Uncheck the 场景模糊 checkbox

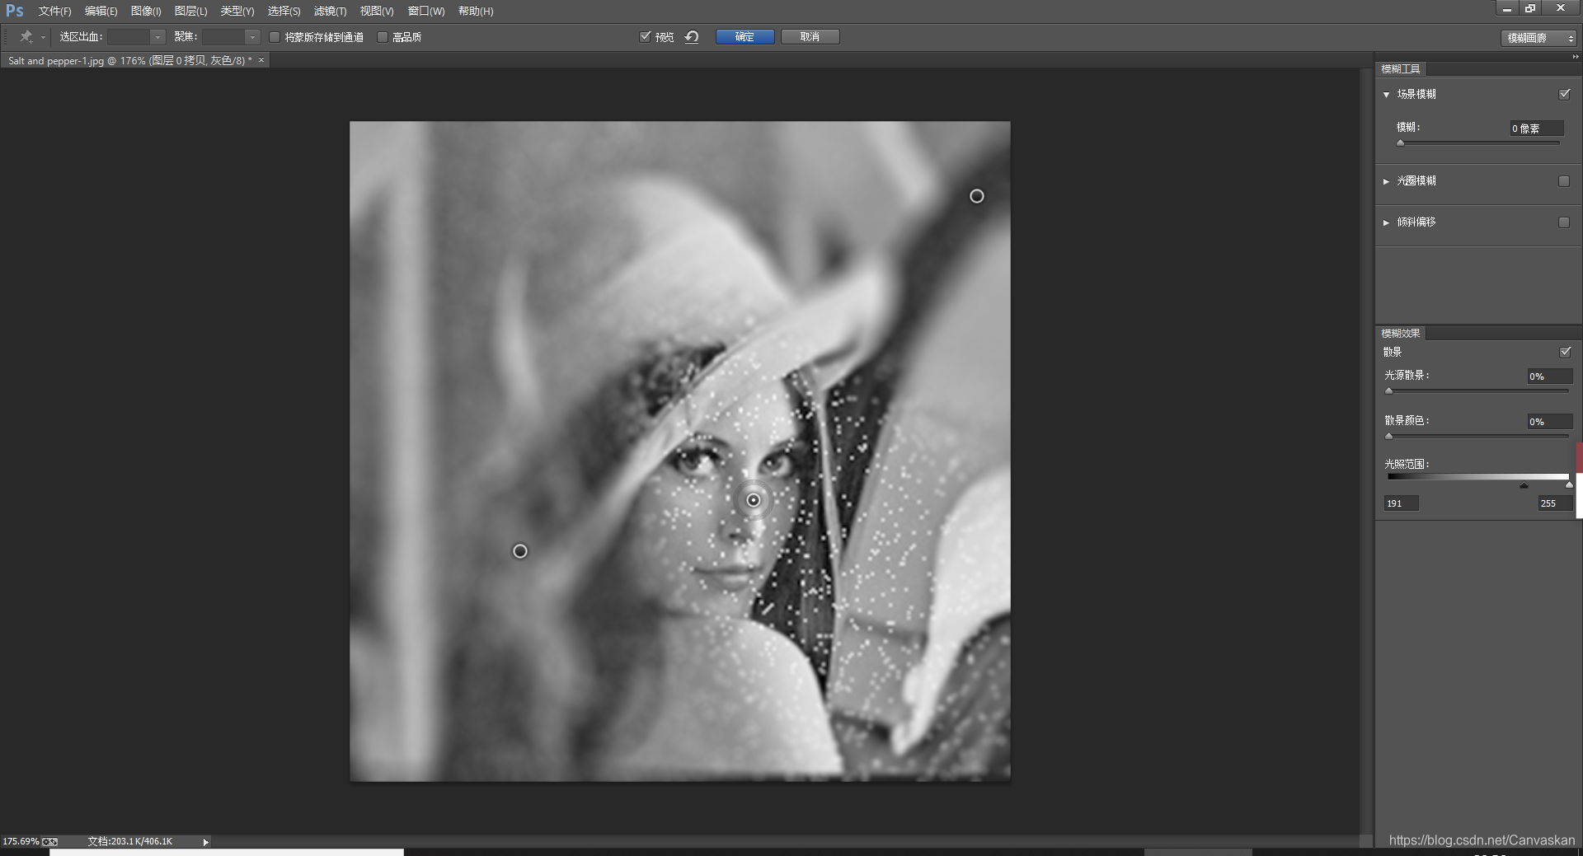pos(1564,94)
